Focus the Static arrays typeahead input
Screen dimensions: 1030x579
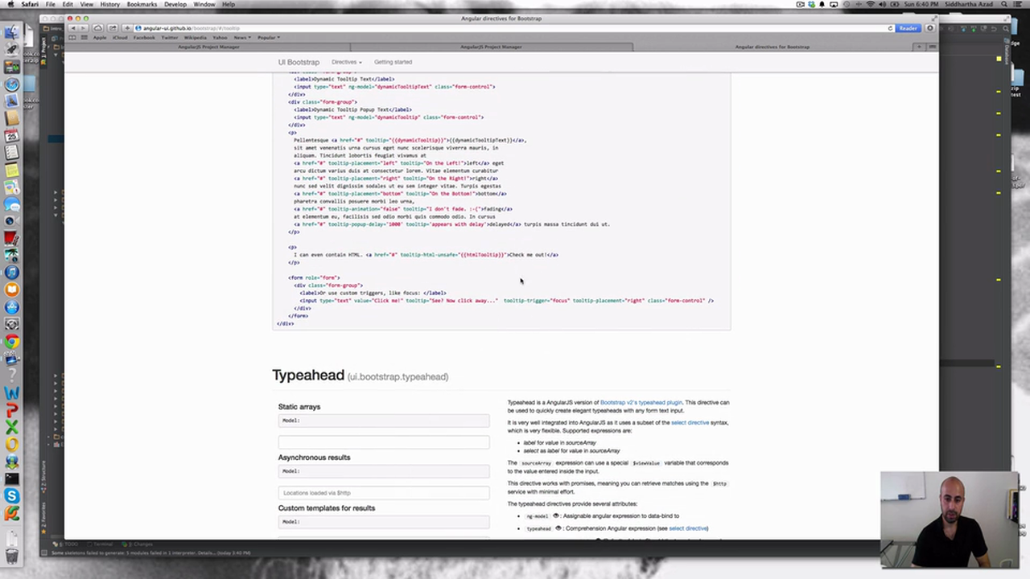pos(384,441)
